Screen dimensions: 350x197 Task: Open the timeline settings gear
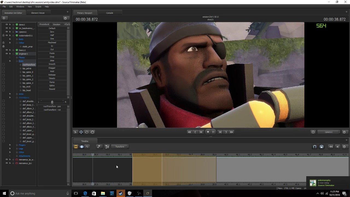coord(344,147)
